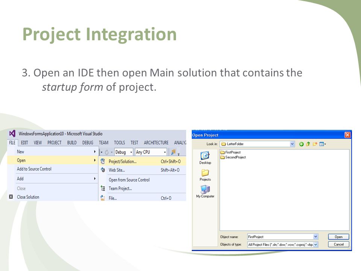Click the Up One Level folder icon
The height and width of the screenshot is (271, 361).
[308, 144]
